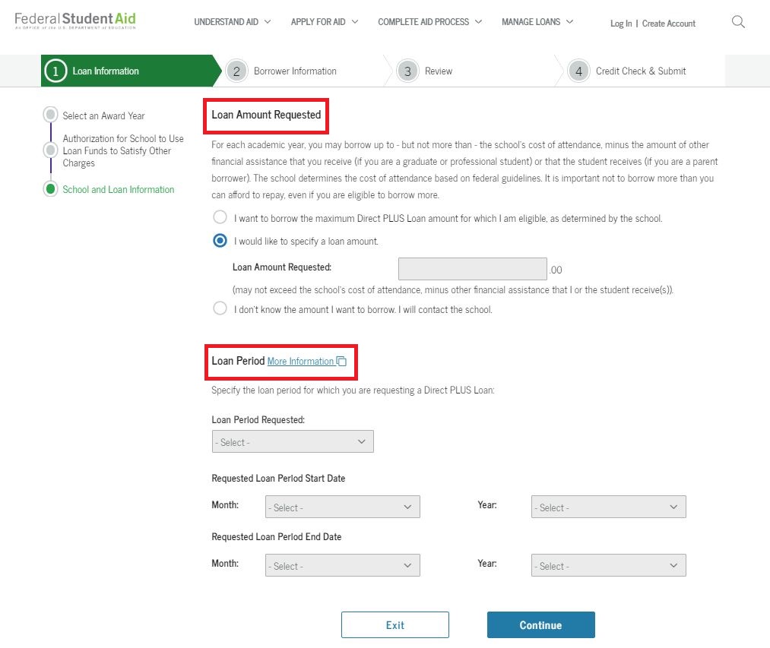The height and width of the screenshot is (648, 770).
Task: Click the step 3 Review circle
Action: 407,71
